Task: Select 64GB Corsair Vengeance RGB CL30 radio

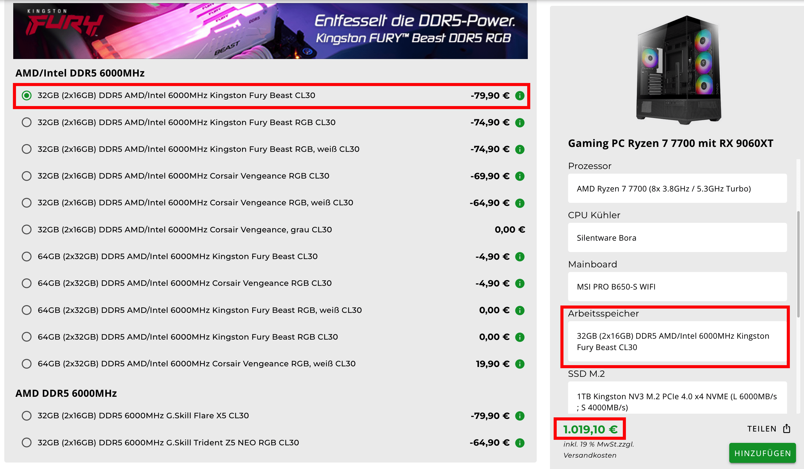Action: coord(26,283)
